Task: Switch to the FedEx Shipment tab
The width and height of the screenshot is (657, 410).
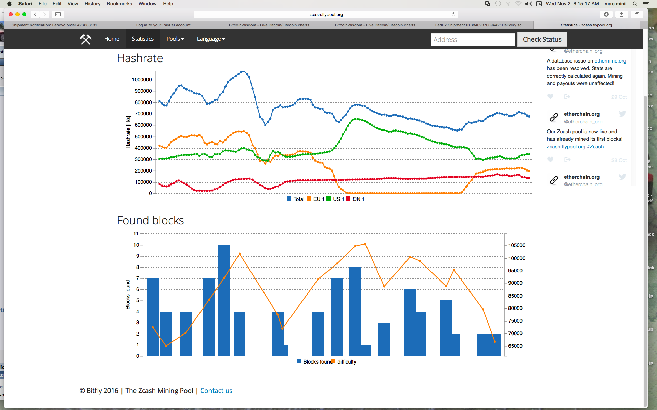Action: coord(480,25)
